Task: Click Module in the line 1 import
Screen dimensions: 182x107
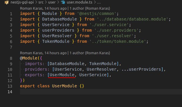Action: click(50, 13)
